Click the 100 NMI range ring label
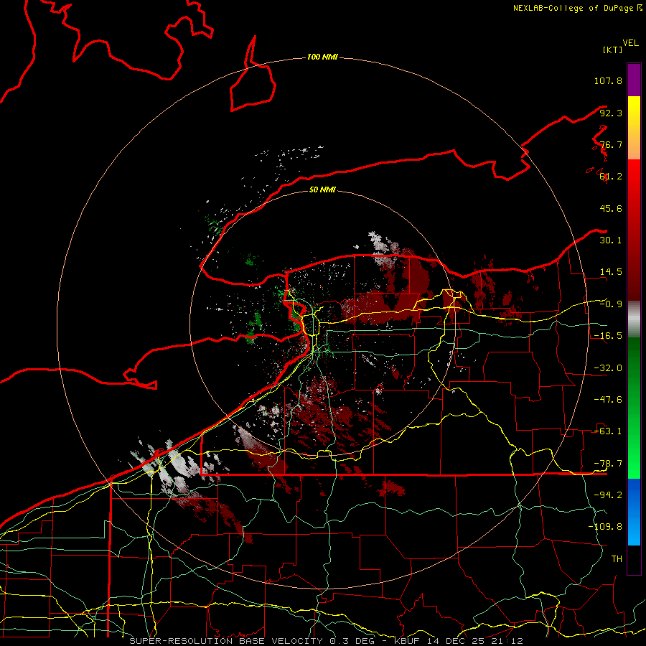 [322, 57]
